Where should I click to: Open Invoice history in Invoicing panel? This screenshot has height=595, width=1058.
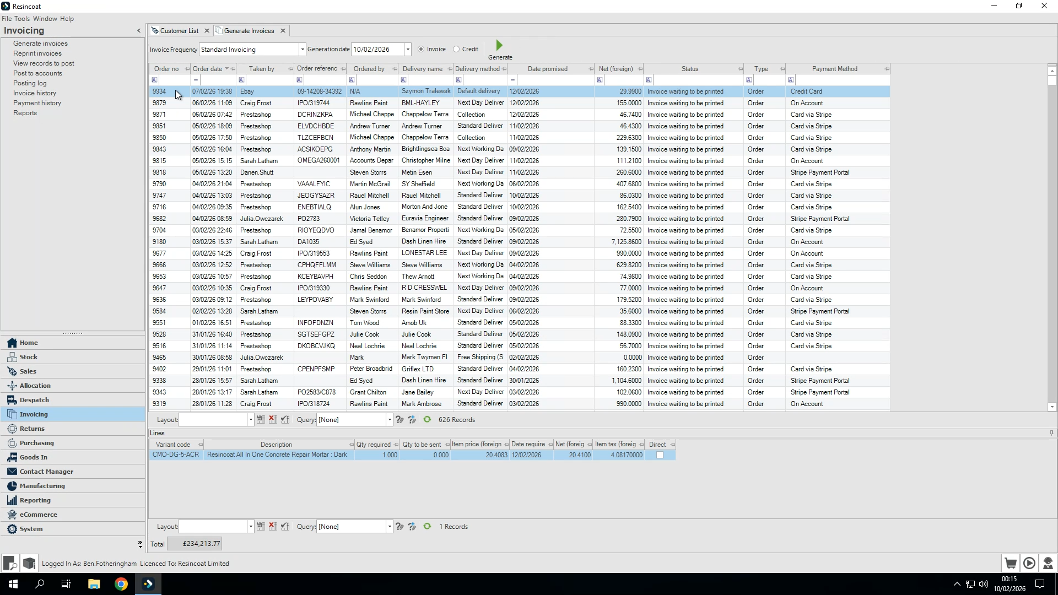pos(35,93)
